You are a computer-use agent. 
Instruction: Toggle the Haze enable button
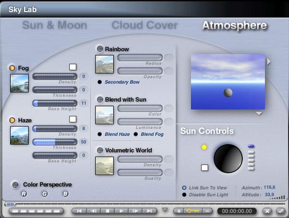12,120
